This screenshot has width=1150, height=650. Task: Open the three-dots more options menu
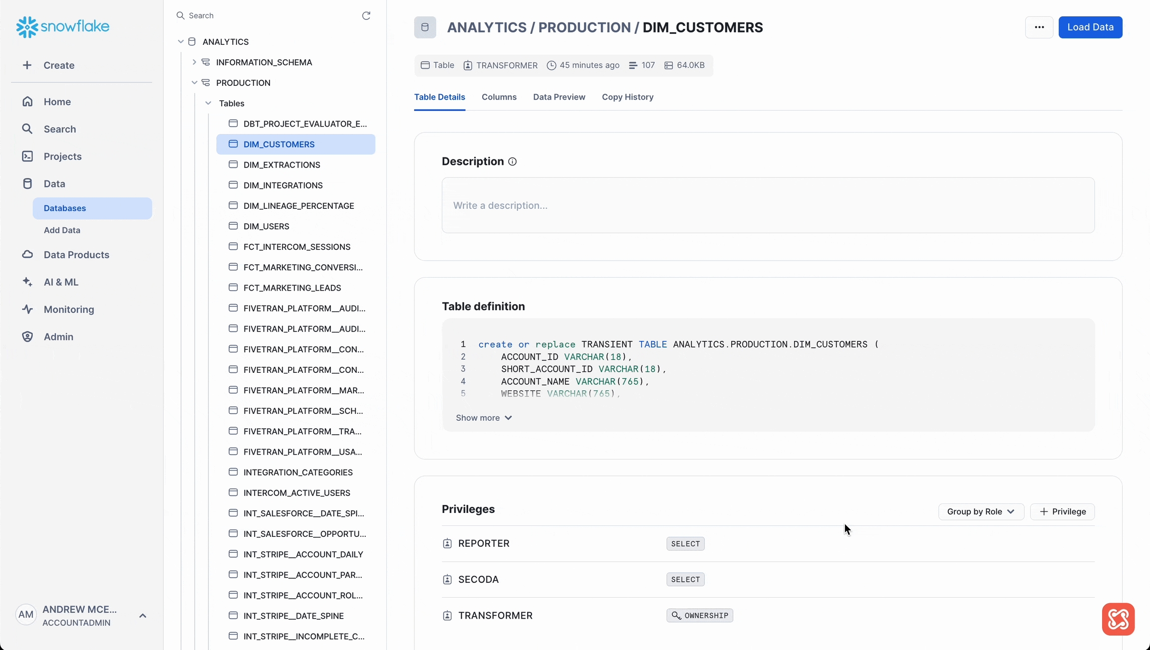click(1039, 27)
